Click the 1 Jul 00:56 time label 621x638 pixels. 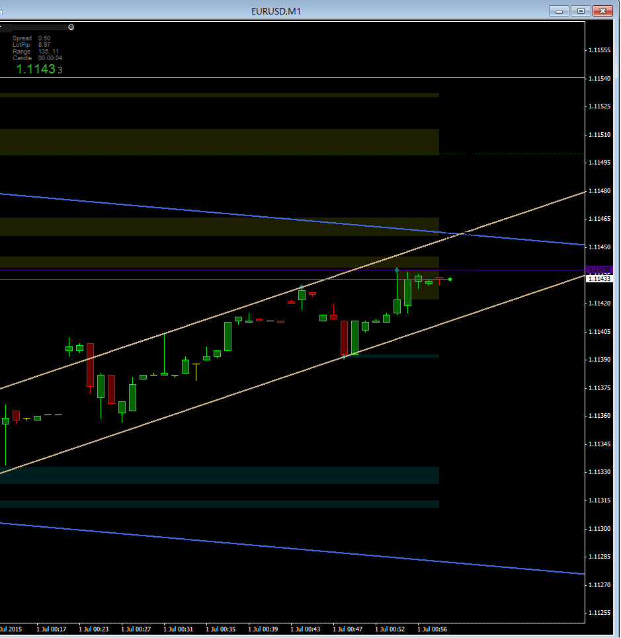pyautogui.click(x=432, y=629)
